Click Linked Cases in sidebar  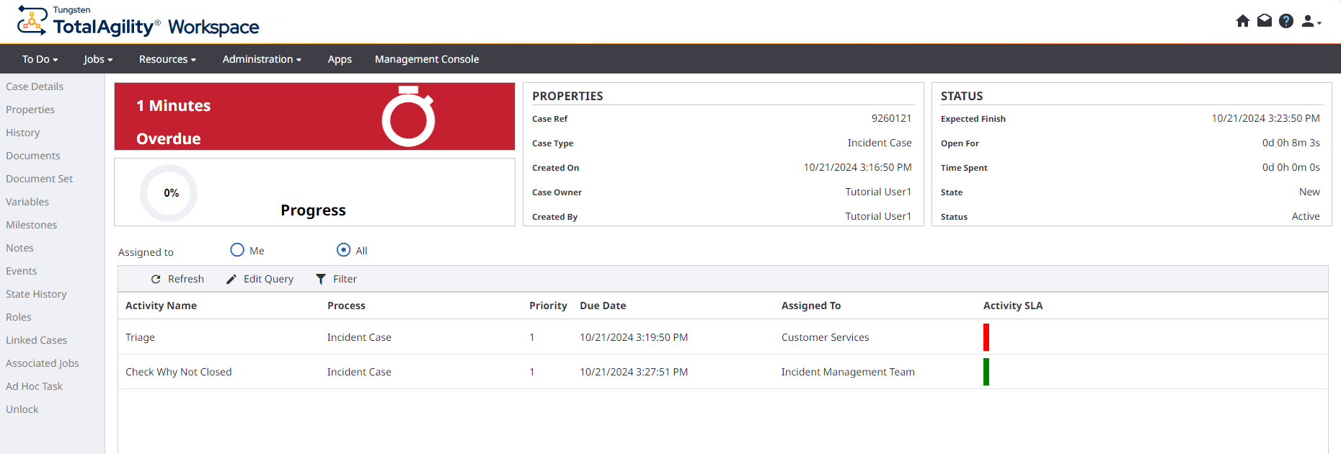[36, 340]
